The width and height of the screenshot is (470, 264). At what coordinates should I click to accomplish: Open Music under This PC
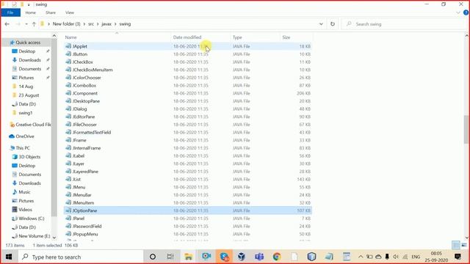pos(24,192)
